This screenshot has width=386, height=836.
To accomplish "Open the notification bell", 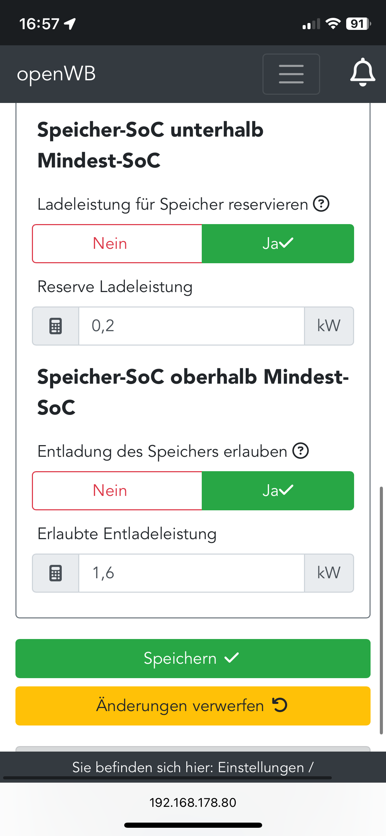I will [362, 73].
